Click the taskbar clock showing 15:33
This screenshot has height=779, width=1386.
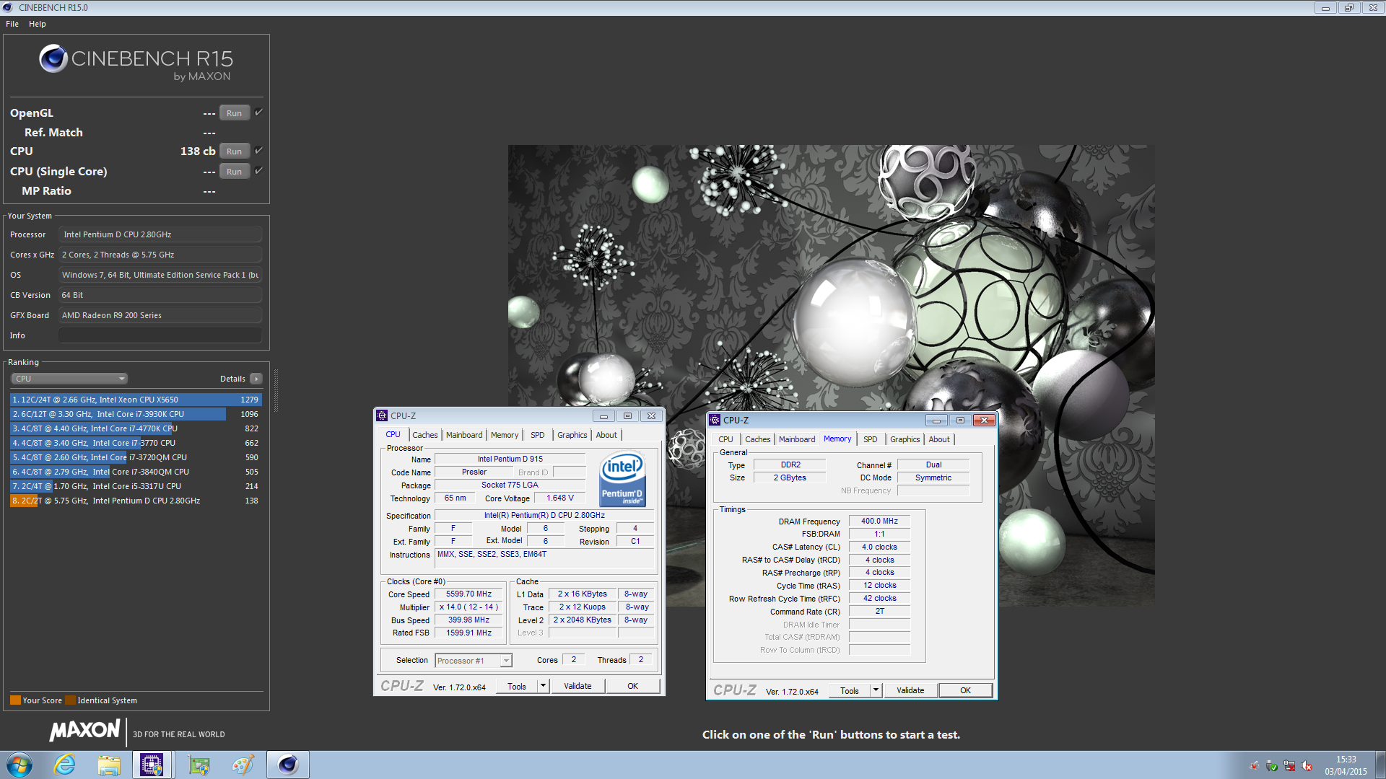click(x=1346, y=765)
